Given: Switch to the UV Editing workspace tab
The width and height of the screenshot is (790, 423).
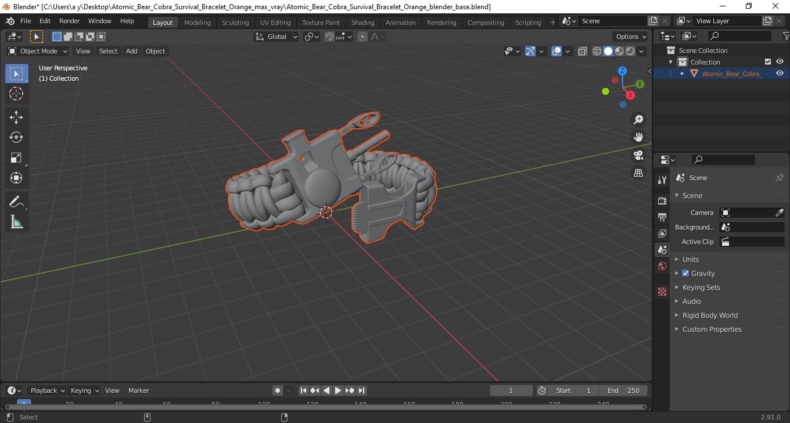Looking at the screenshot, I should coord(275,23).
